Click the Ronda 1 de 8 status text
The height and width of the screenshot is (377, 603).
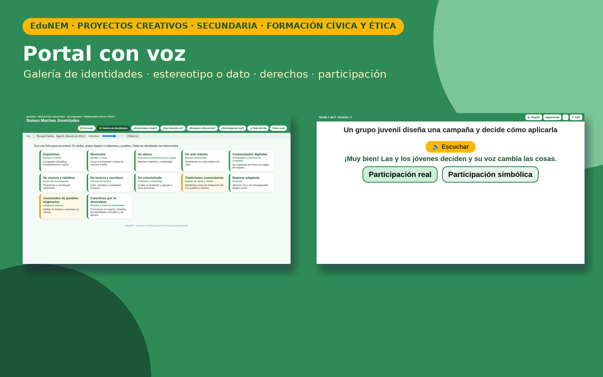pyautogui.click(x=335, y=117)
